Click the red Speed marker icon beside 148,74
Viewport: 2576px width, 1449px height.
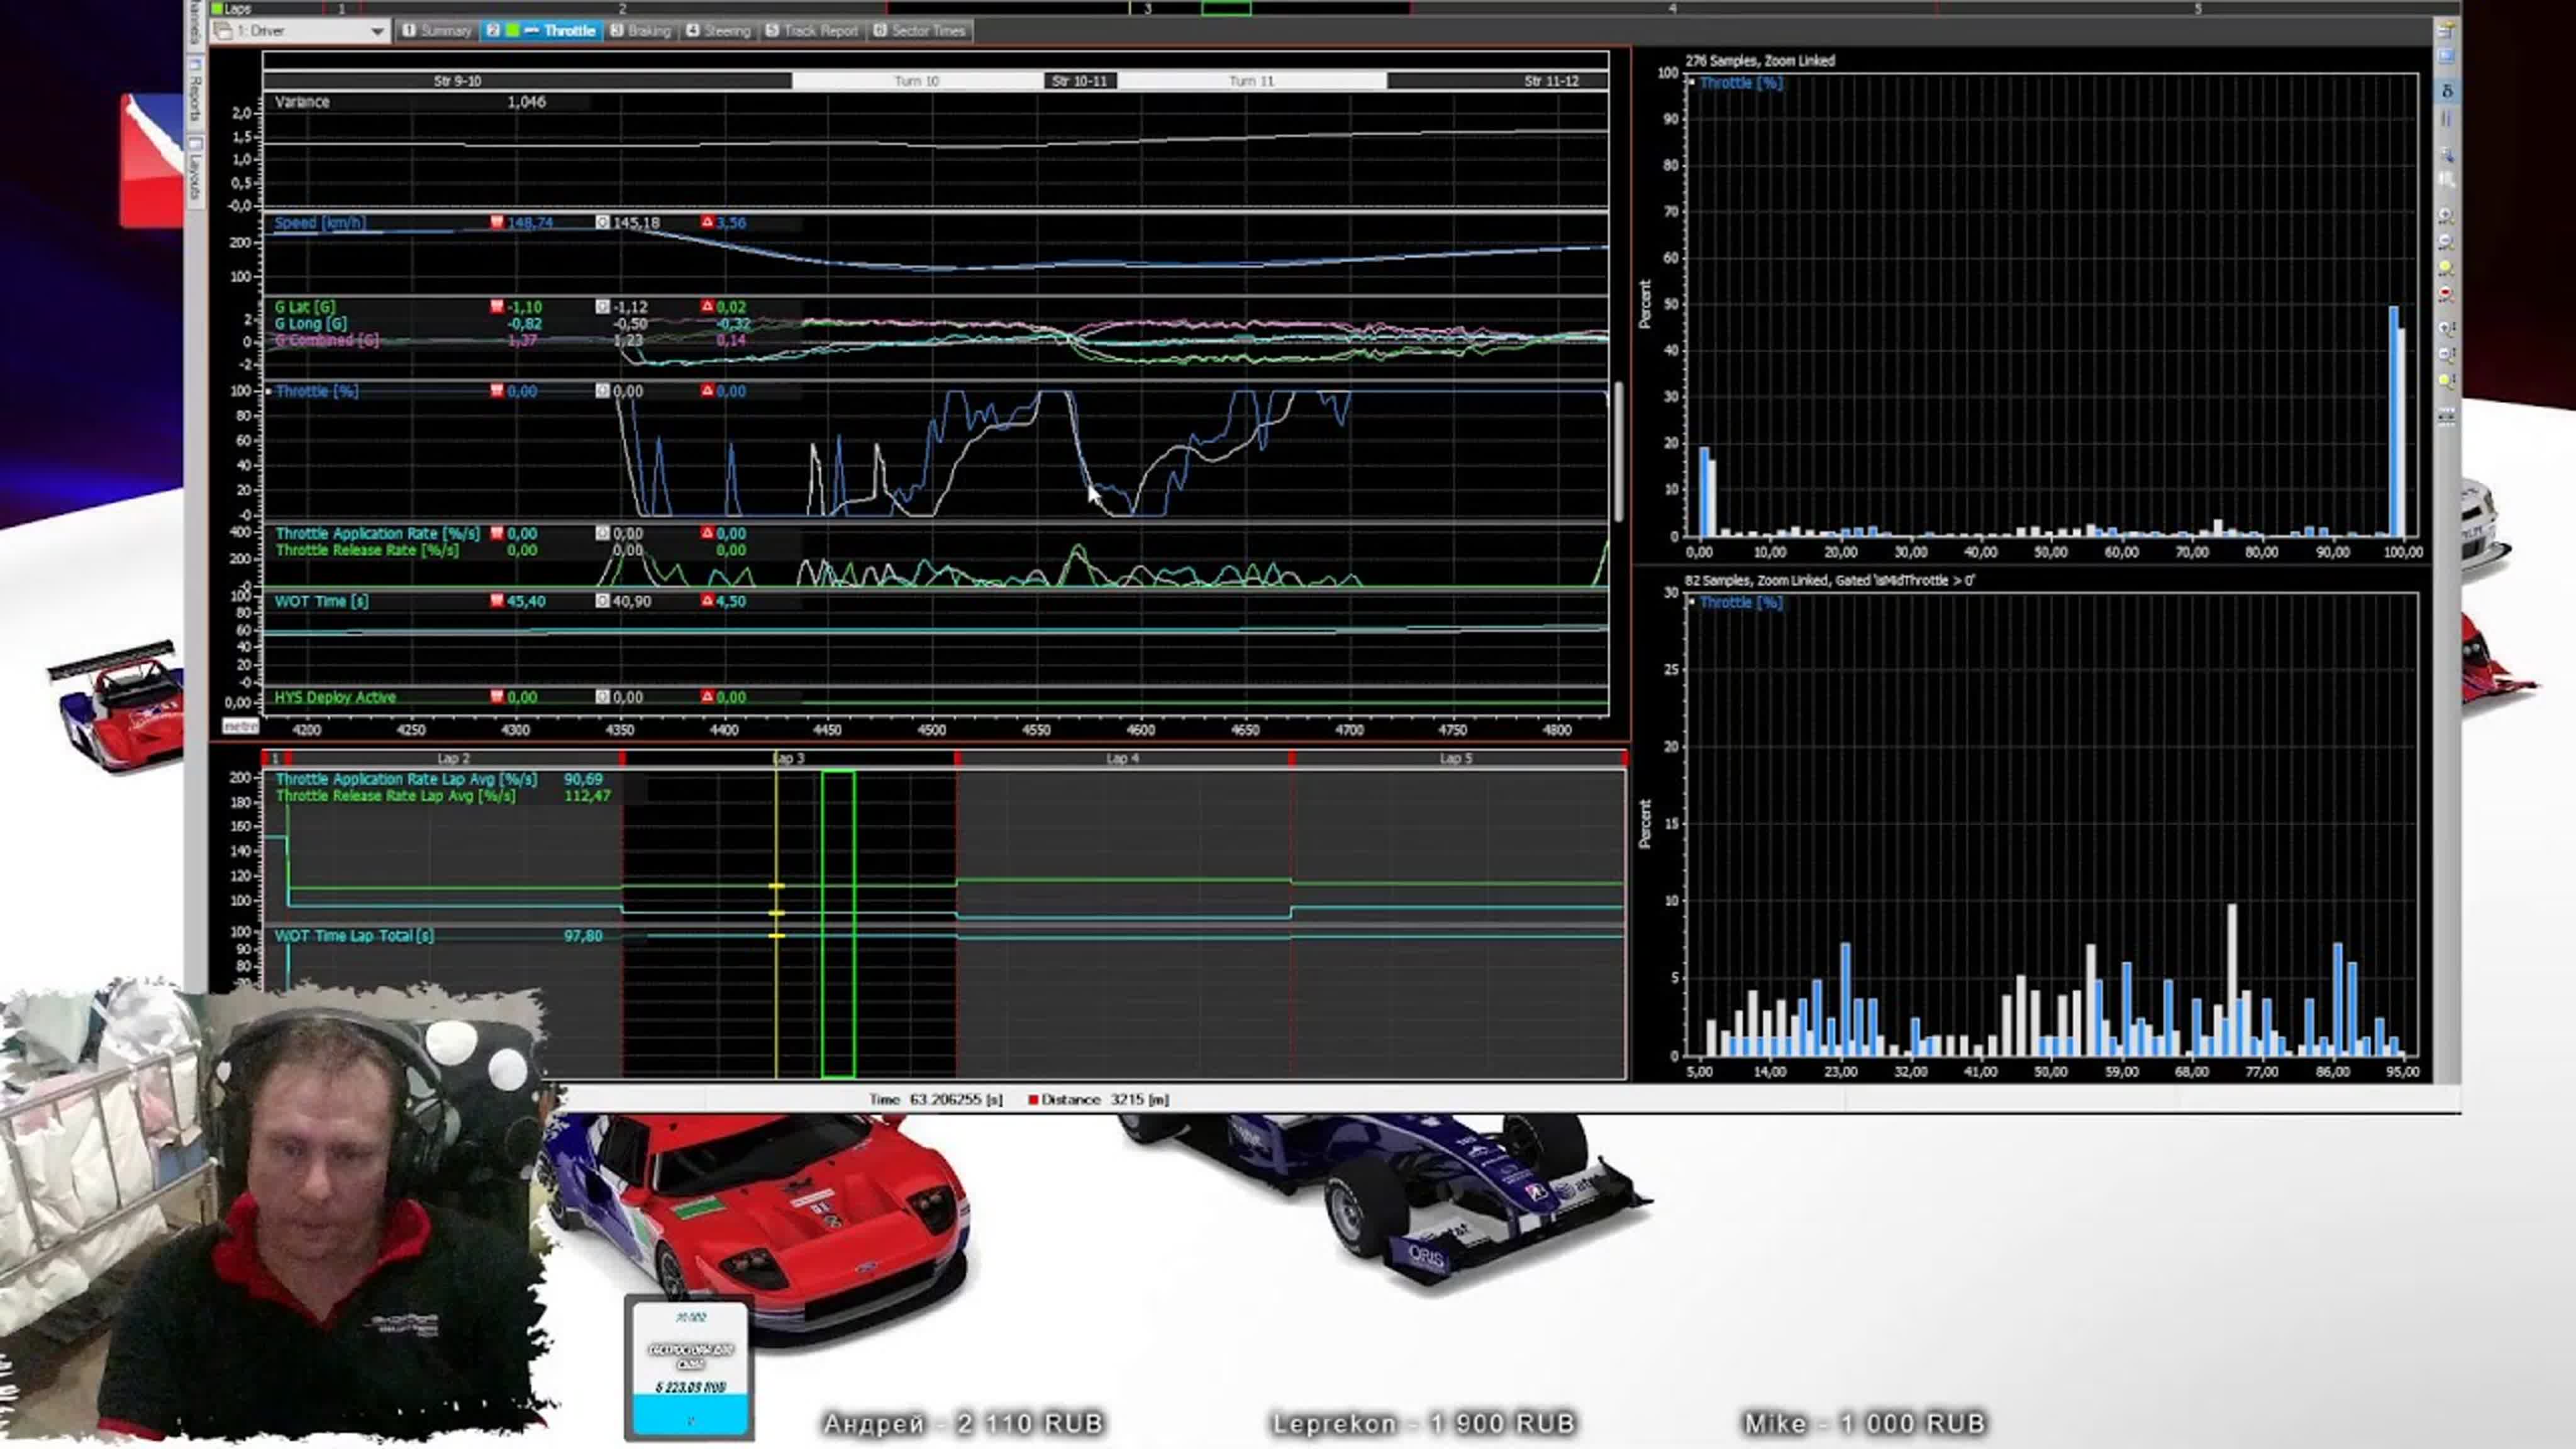[497, 222]
